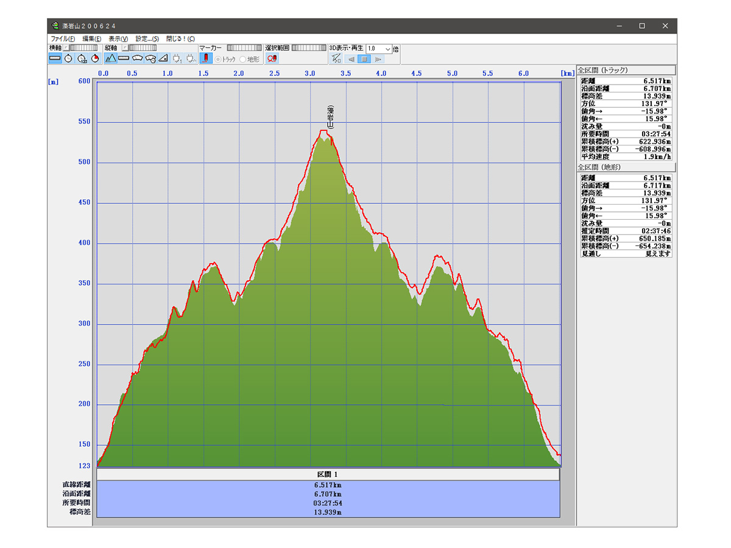Click the red marker pin icon
Screen dimensions: 731x548
click(x=205, y=58)
